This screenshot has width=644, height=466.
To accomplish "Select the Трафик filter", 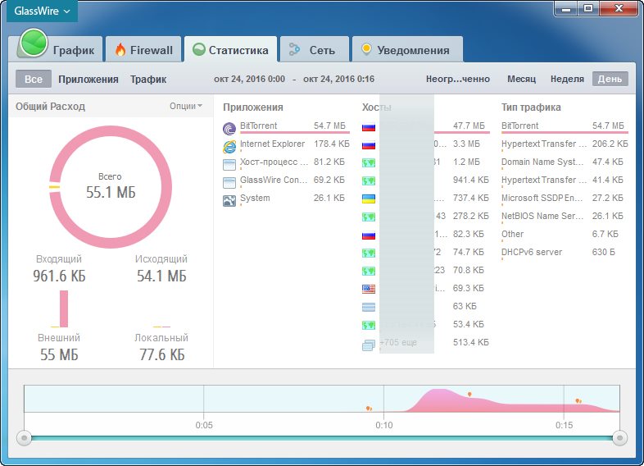I will coord(148,79).
